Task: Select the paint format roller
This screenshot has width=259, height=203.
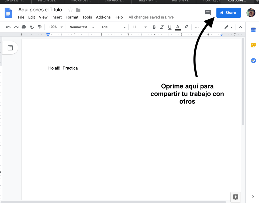Action: click(39, 27)
